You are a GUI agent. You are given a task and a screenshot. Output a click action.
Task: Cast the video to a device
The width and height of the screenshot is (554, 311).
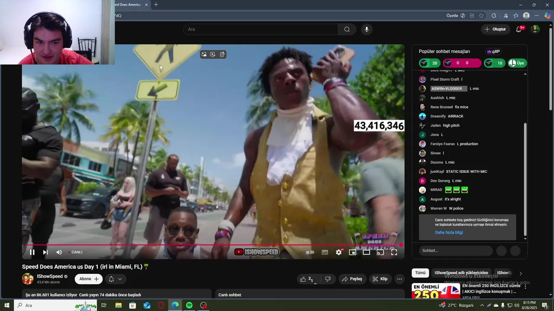380,252
